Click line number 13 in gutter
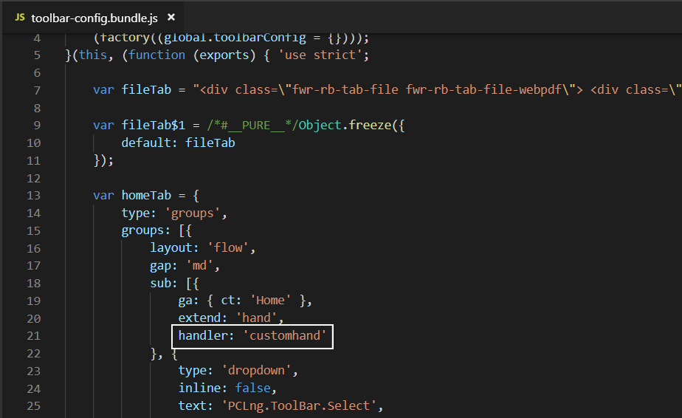Screen dimensions: 682x418 click(33, 196)
